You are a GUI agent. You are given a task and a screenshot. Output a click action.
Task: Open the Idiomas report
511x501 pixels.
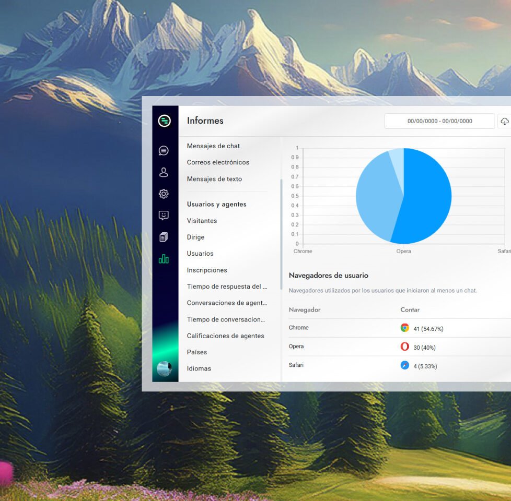click(199, 368)
